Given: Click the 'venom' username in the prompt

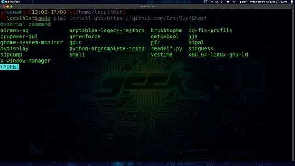Looking at the screenshot, I should pyautogui.click(x=14, y=12).
